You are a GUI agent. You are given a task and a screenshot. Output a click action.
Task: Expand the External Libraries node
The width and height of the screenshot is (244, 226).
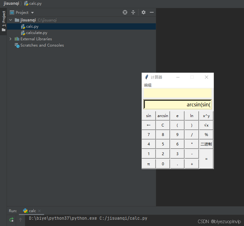pos(11,39)
